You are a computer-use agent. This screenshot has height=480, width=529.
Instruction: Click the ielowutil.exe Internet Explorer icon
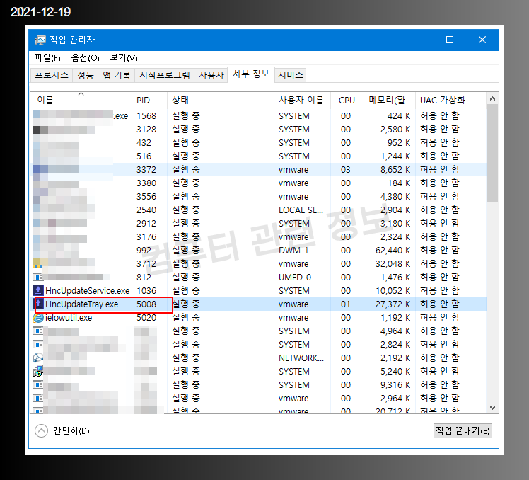click(38, 318)
